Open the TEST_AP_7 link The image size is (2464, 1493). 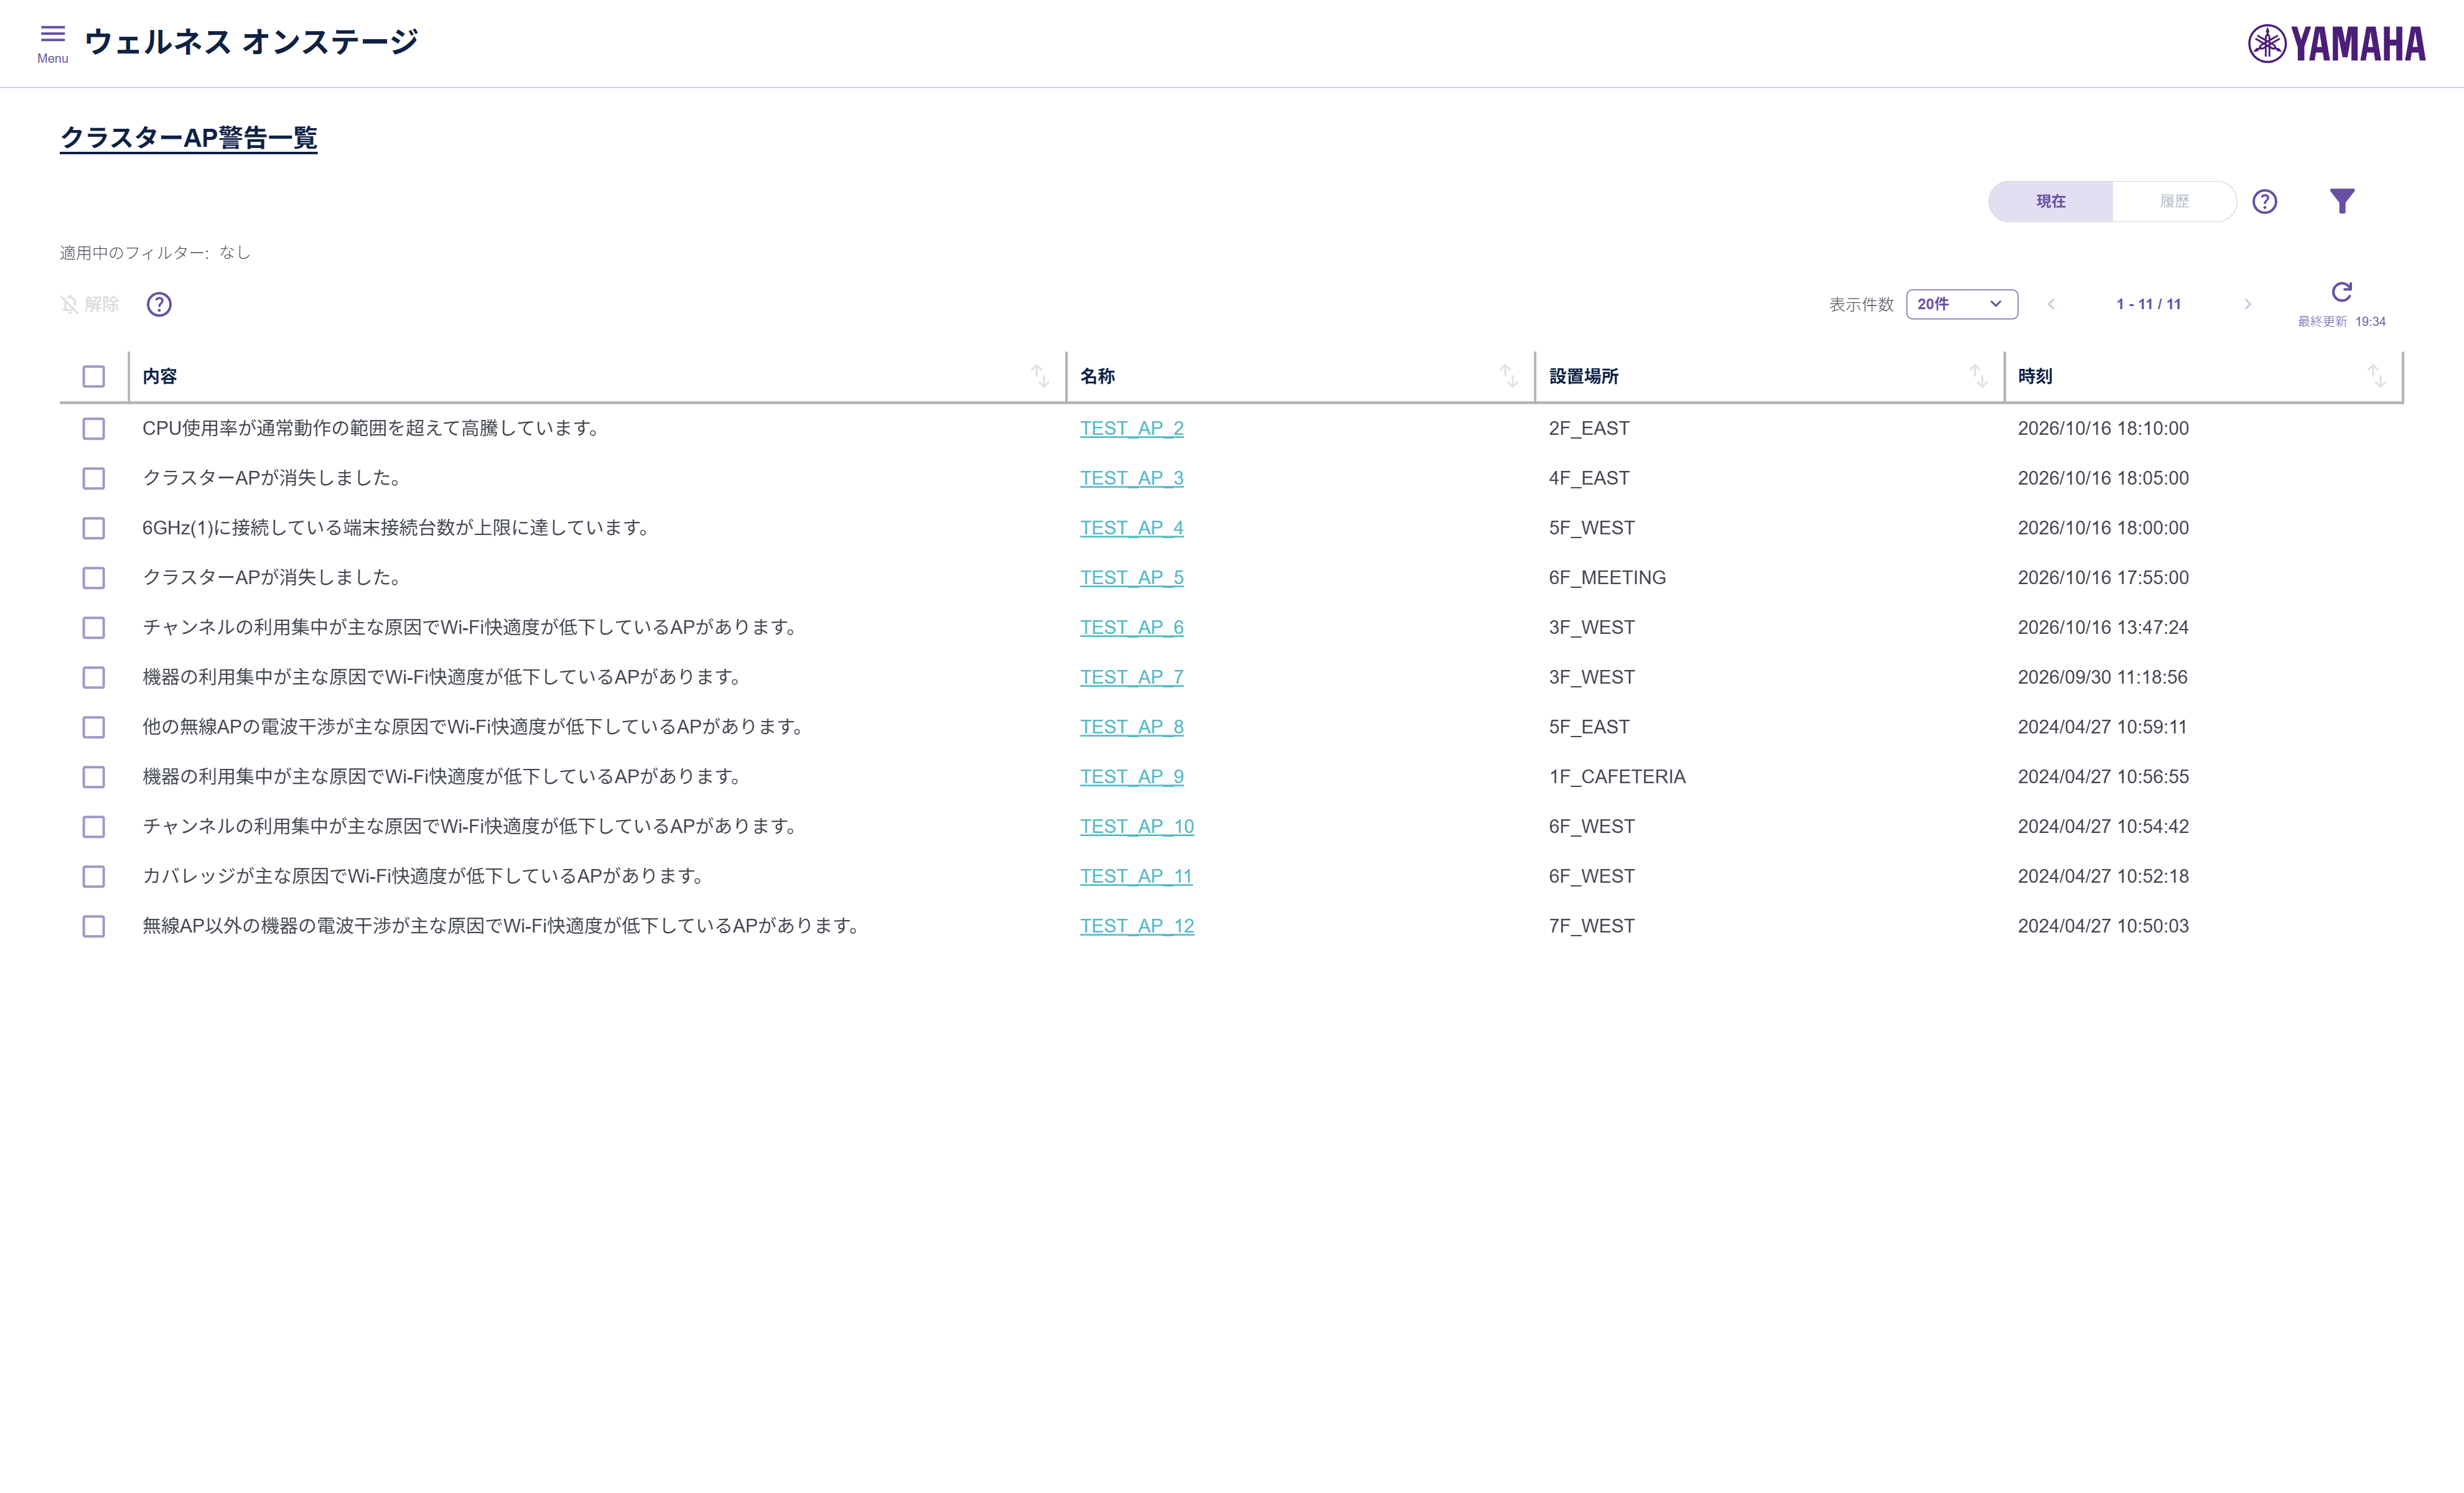pos(1131,677)
